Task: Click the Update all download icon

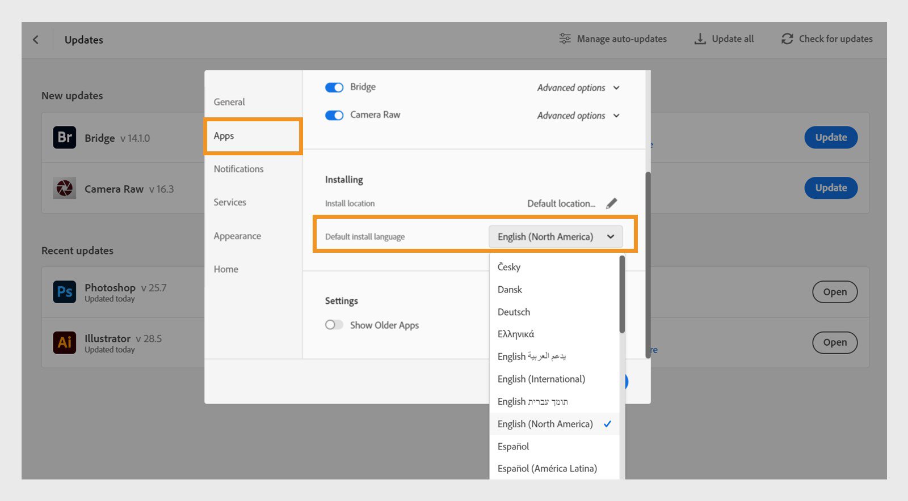Action: [x=700, y=39]
